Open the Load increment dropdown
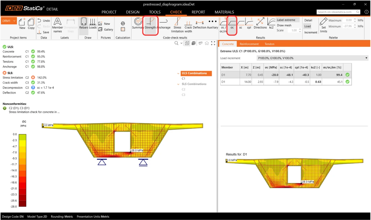This screenshot has width=371, height=220. 313,58
